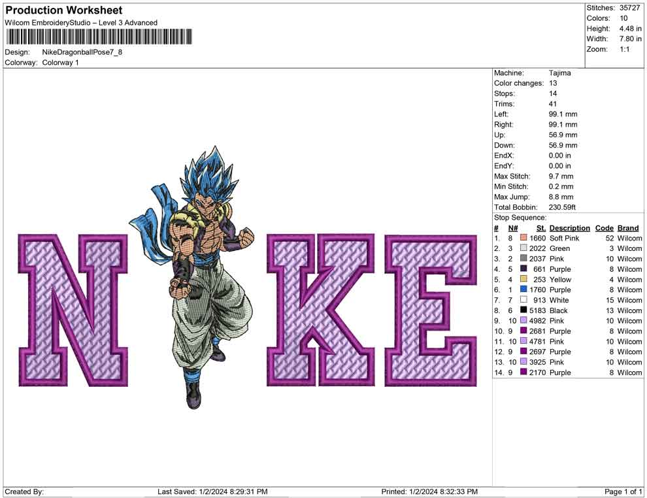This screenshot has height=498, width=647.
Task: Click the Green description in stop 2
Action: click(559, 248)
